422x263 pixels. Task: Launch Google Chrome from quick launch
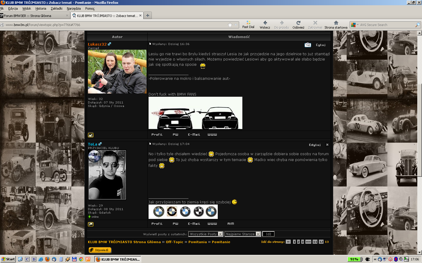[81, 259]
